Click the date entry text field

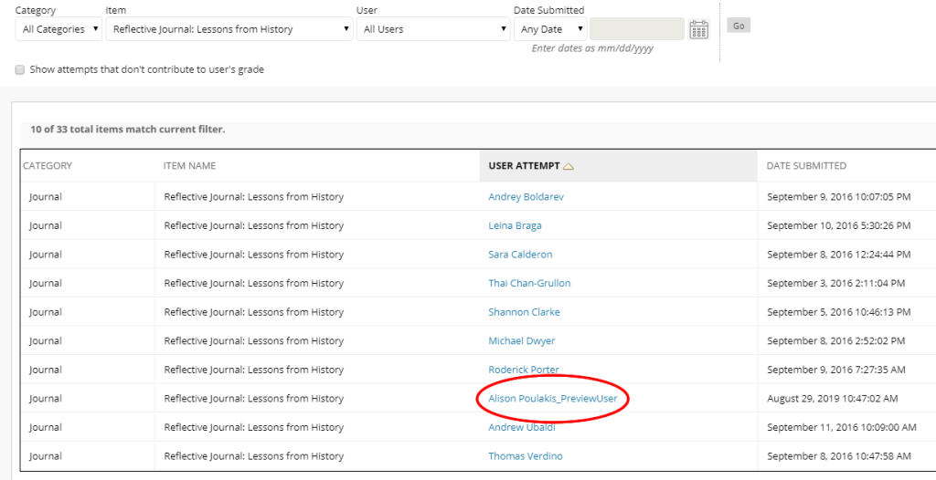pos(636,29)
